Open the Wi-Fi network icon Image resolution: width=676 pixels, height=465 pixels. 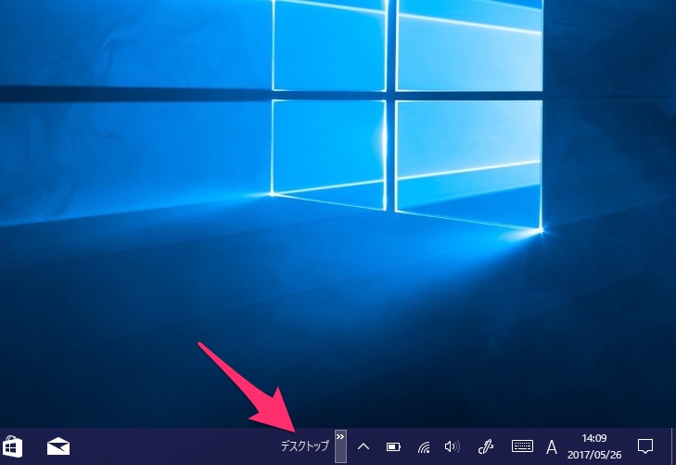(x=424, y=446)
